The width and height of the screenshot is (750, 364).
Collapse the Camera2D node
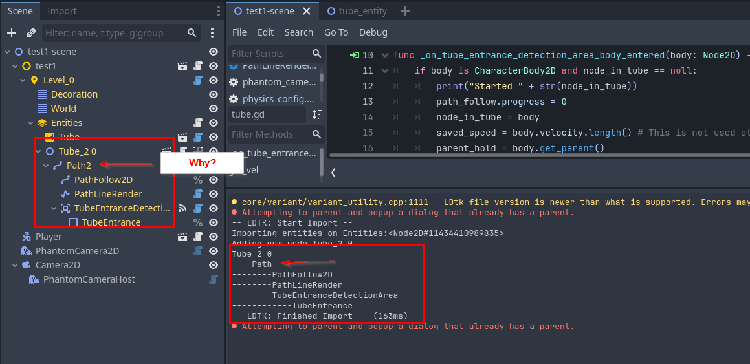pyautogui.click(x=15, y=265)
